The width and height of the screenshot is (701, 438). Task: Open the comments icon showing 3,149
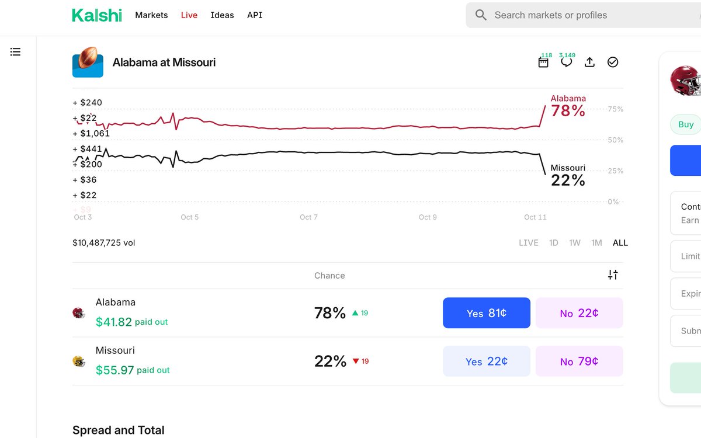pos(565,62)
